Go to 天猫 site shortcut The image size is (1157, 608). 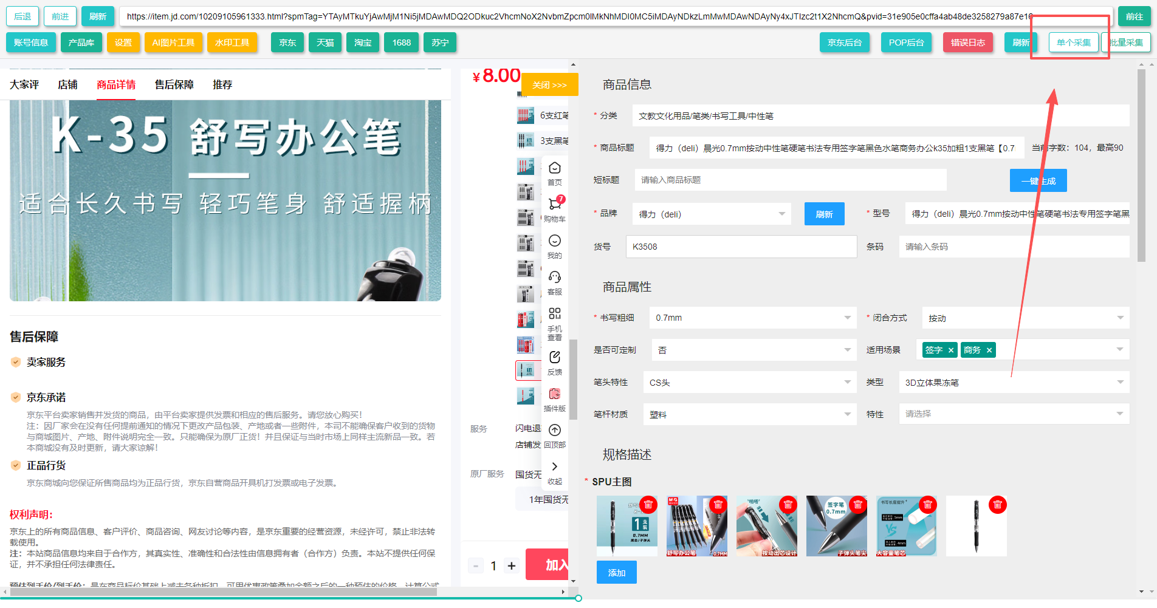(x=325, y=43)
